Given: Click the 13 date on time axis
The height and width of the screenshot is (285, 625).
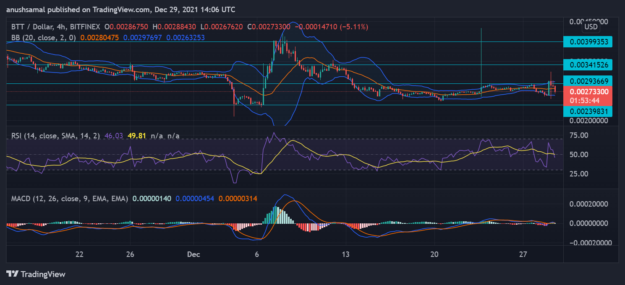Looking at the screenshot, I should coord(345,254).
